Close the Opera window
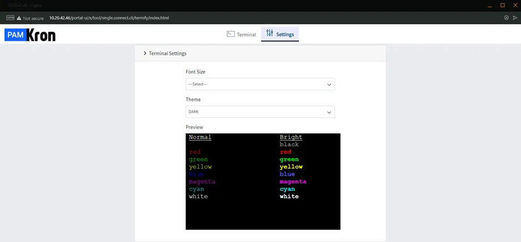 pos(515,5)
